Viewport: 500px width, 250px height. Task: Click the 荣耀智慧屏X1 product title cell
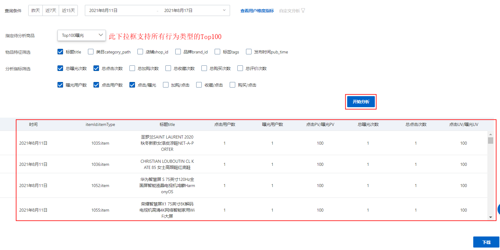pos(167,210)
